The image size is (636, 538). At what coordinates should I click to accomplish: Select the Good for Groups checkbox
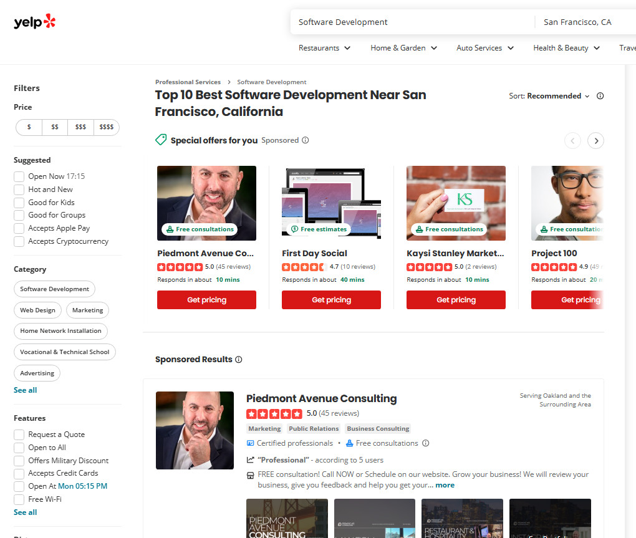(x=19, y=215)
